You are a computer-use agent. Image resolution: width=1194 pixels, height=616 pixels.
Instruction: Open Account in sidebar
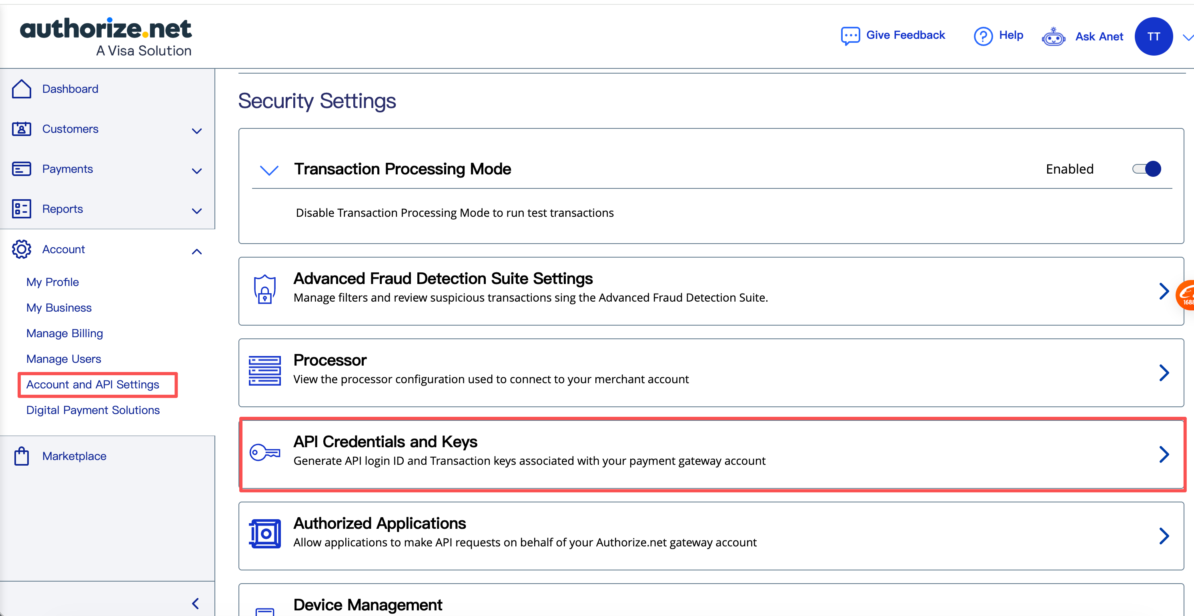(x=64, y=249)
